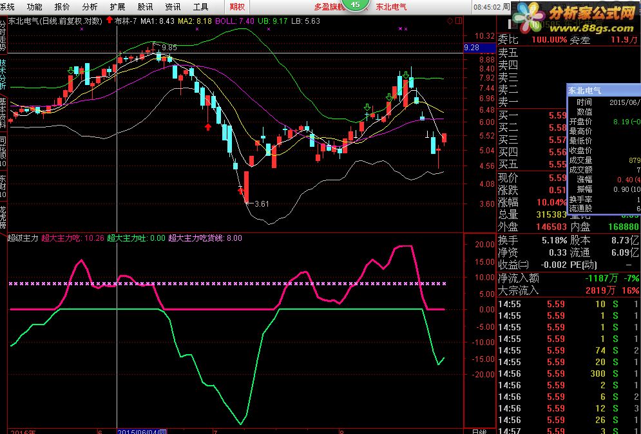Click the 9.28 crosshair price tag
Viewport: 641px width, 434px height.
480,48
